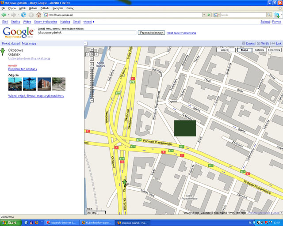The width and height of the screenshot is (283, 226).
Task: Open the brick building photo thumbnail
Action: click(44, 84)
